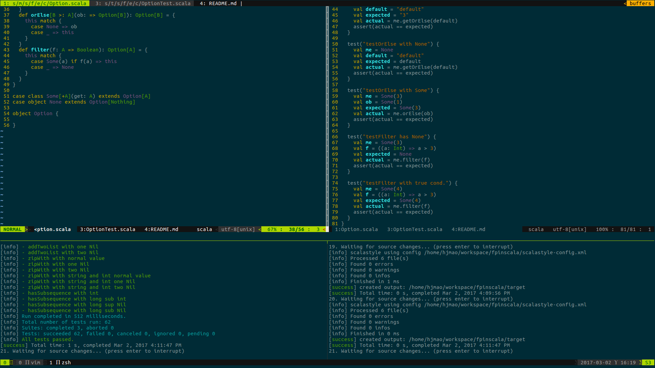Click the 16:19 clock in tmux status bar

tap(628, 363)
